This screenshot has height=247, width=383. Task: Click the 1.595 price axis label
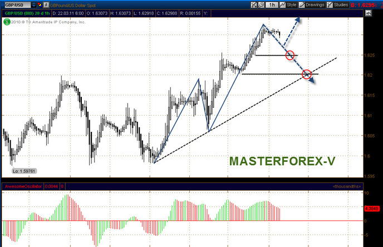tap(369, 176)
